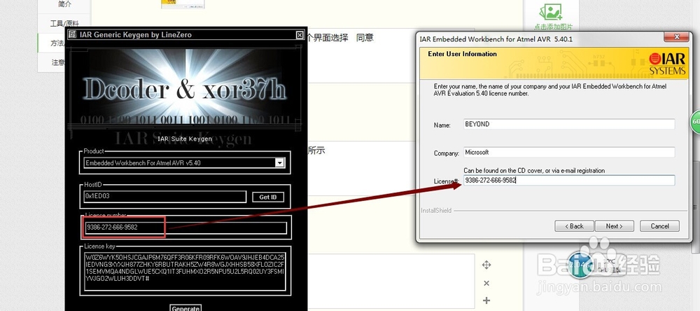Open the 工具/原料 sidebar tab
The width and height of the screenshot is (700, 311).
click(x=64, y=24)
